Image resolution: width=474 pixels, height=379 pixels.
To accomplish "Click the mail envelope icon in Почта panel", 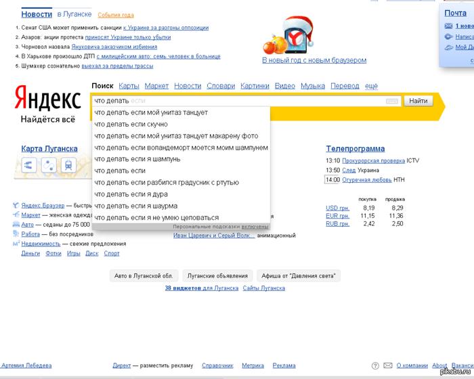I will pyautogui.click(x=448, y=26).
